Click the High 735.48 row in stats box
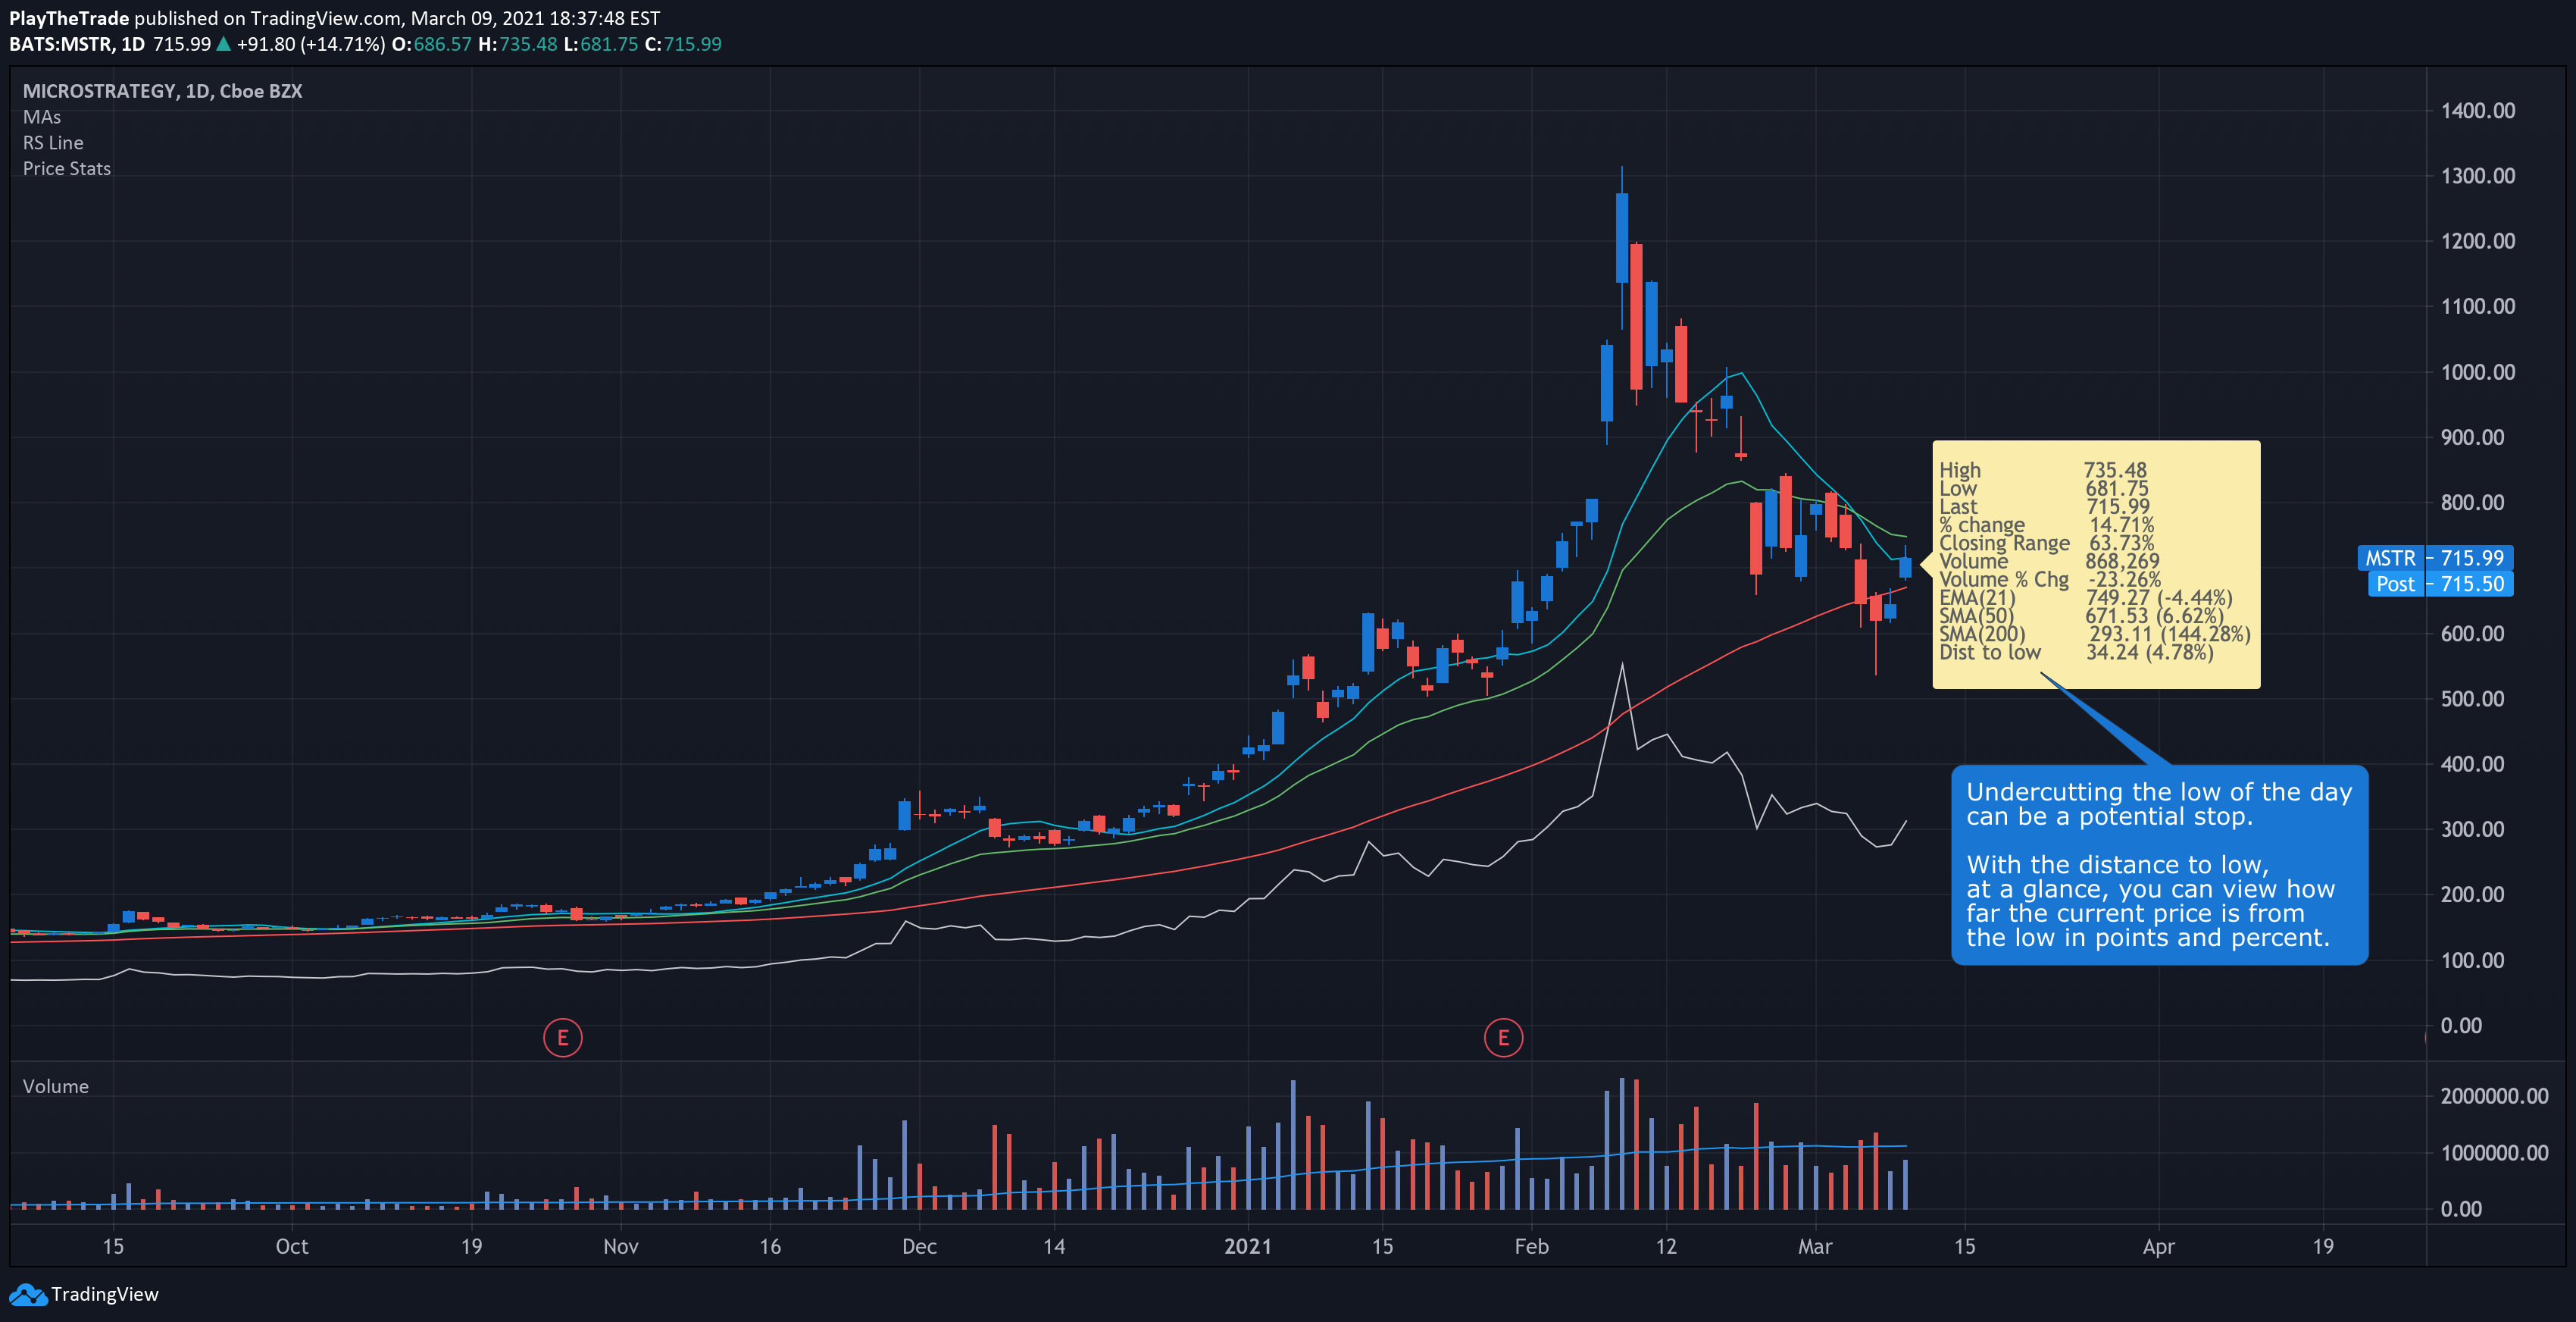2576x1322 pixels. 2043,470
